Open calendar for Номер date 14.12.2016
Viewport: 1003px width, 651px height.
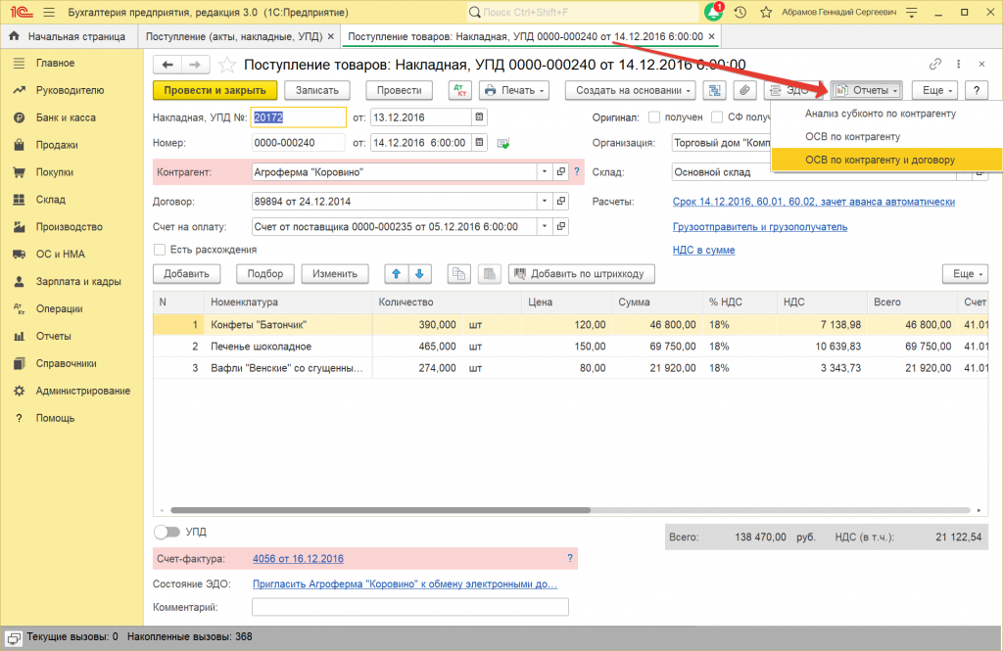pyautogui.click(x=479, y=143)
